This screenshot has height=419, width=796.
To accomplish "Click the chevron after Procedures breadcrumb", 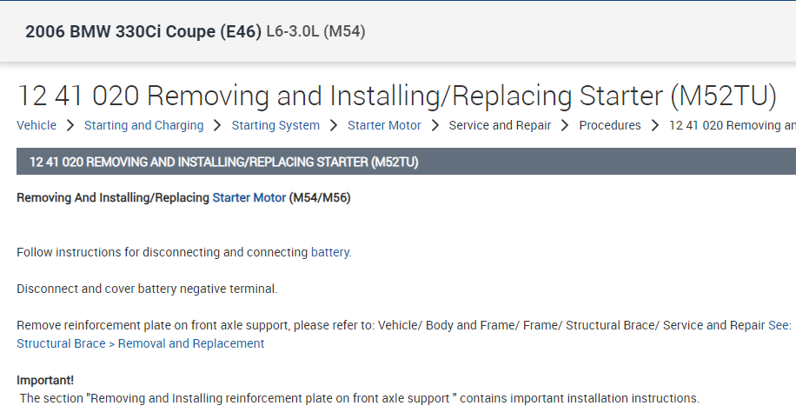I will pos(654,125).
